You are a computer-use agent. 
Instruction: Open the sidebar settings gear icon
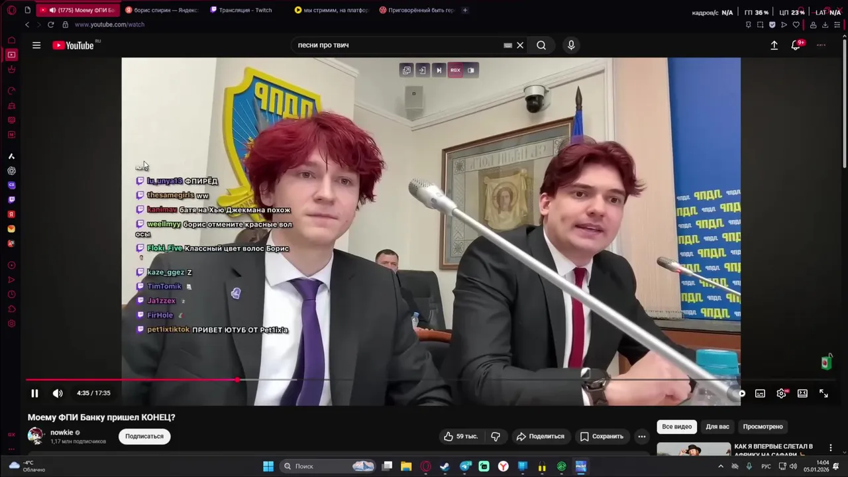[11, 324]
